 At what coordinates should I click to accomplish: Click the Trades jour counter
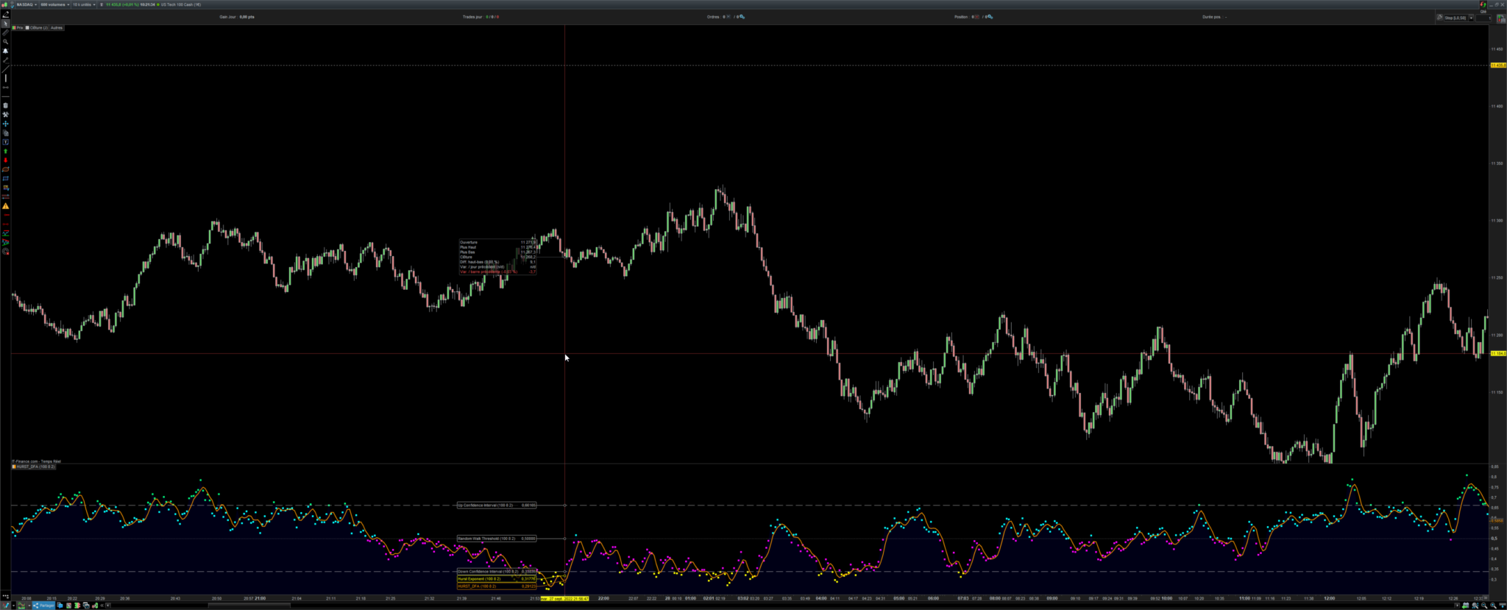click(492, 17)
